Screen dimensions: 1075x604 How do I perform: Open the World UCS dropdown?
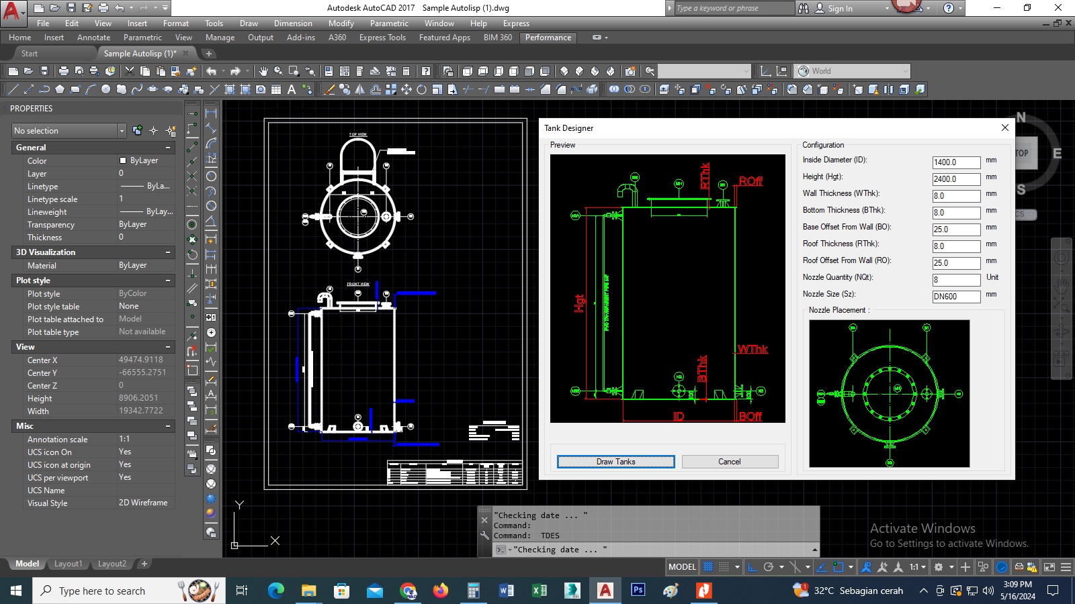tap(905, 71)
